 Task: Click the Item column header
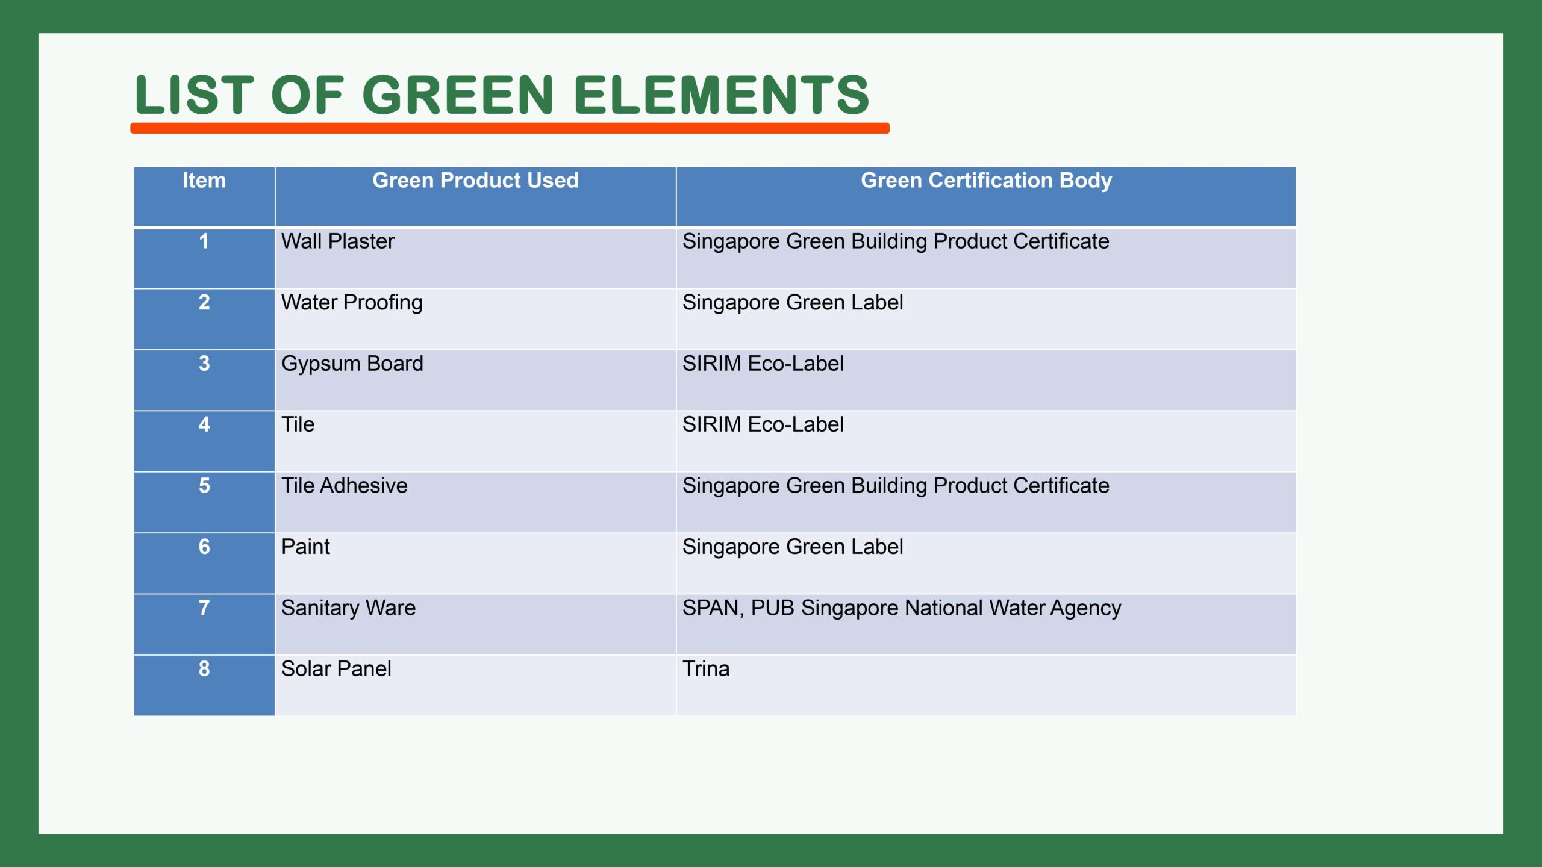pos(204,181)
